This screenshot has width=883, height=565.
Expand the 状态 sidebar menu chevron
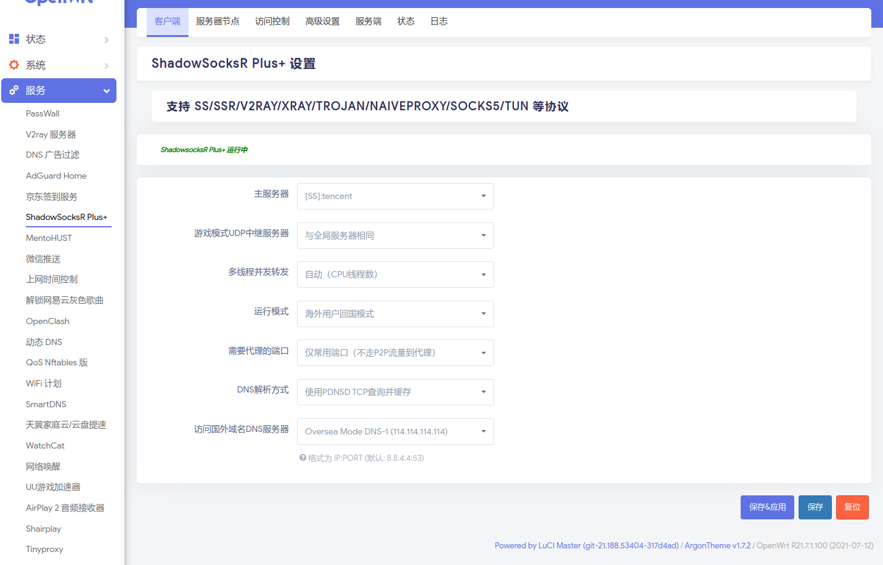(x=107, y=40)
